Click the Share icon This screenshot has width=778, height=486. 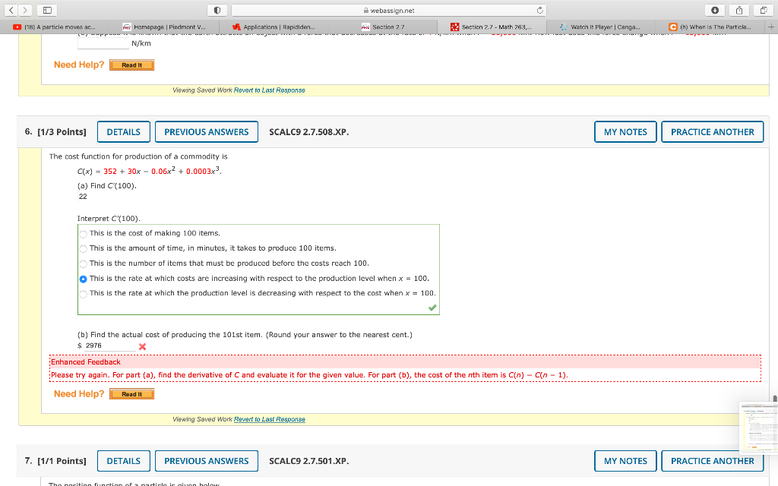click(x=738, y=9)
